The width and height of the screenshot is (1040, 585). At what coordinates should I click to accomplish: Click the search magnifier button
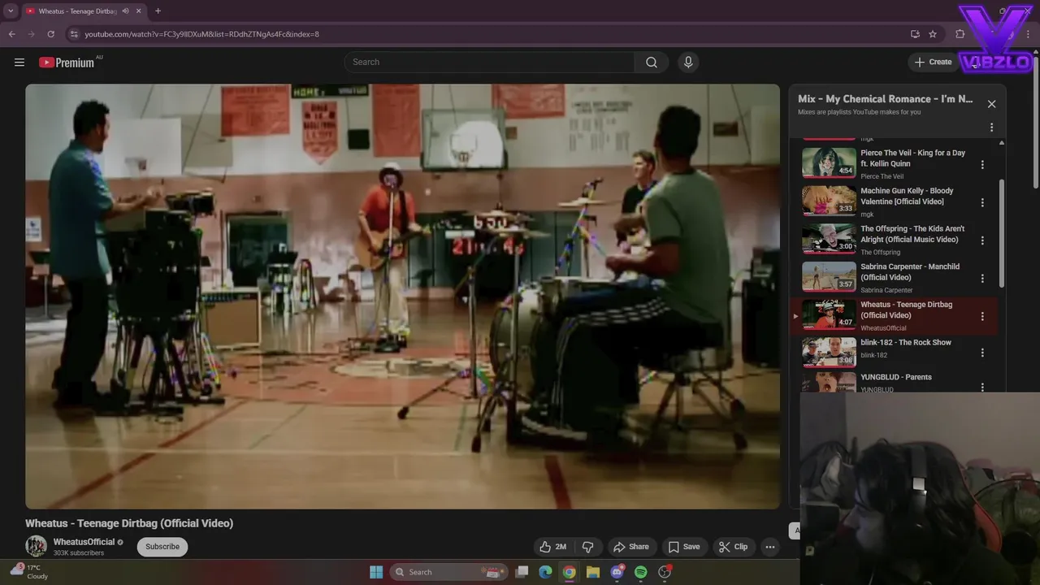coord(652,62)
